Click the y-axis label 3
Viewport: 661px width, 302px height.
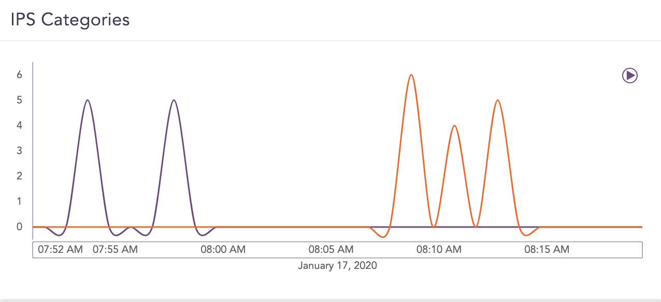coord(20,150)
